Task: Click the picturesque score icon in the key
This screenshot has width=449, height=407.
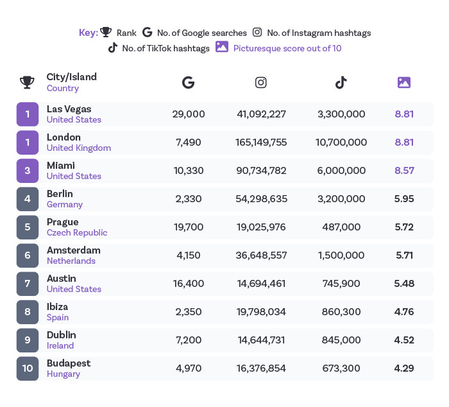Action: [222, 47]
